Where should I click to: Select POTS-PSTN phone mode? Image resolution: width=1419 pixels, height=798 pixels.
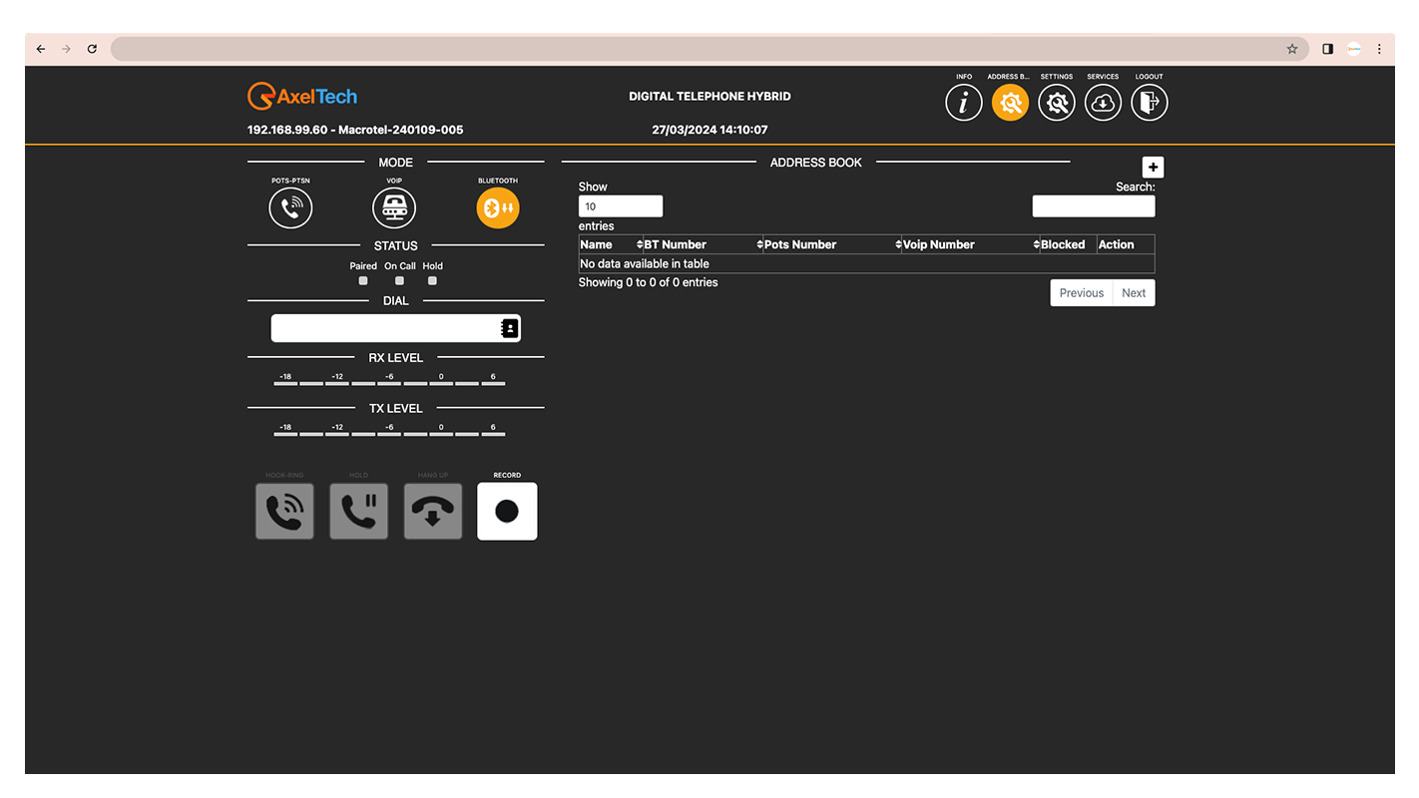pos(290,208)
